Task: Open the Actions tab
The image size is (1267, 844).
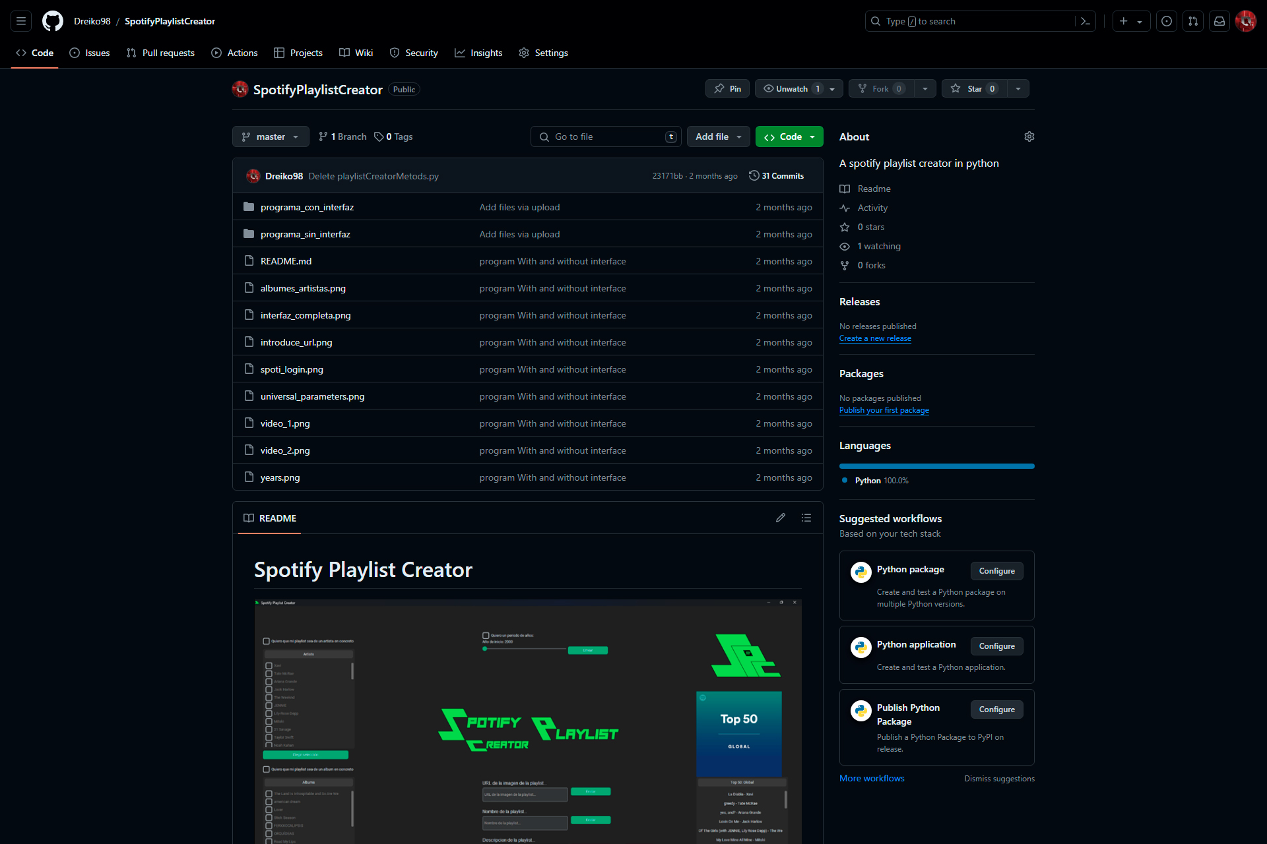Action: point(234,53)
